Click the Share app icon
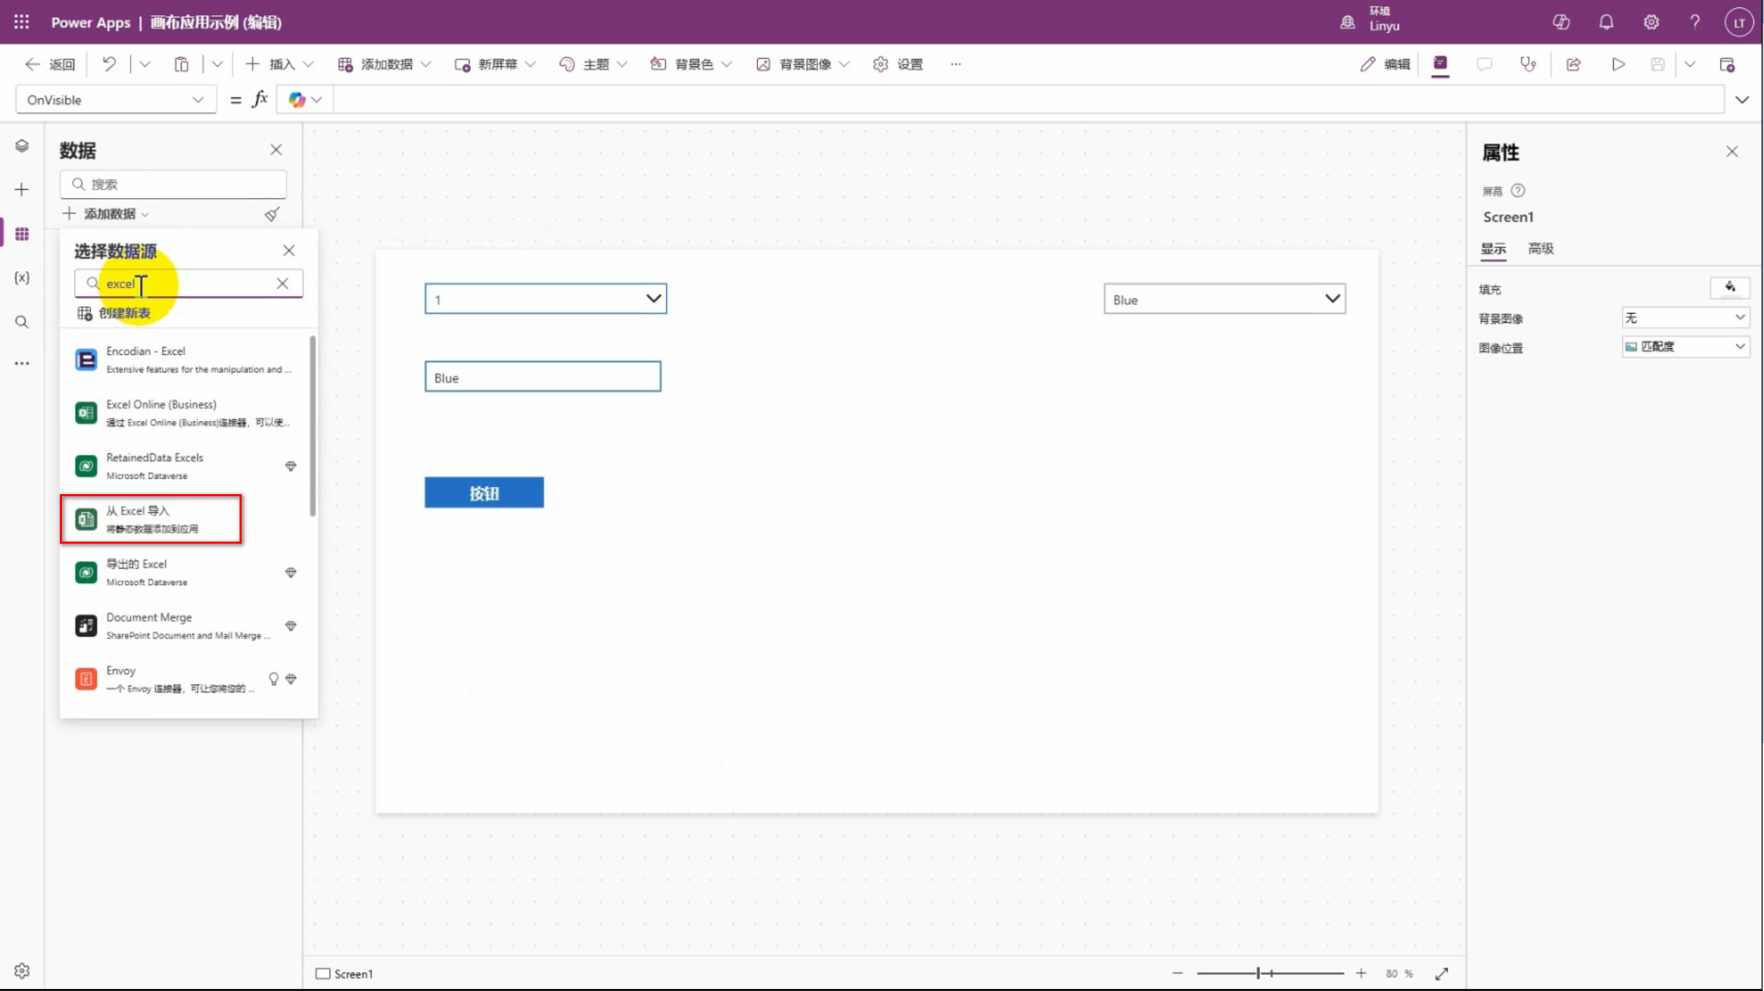This screenshot has width=1764, height=991. pos(1573,64)
